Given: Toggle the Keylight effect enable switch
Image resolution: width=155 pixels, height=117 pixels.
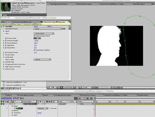Looking at the screenshot, I should click(4, 26).
